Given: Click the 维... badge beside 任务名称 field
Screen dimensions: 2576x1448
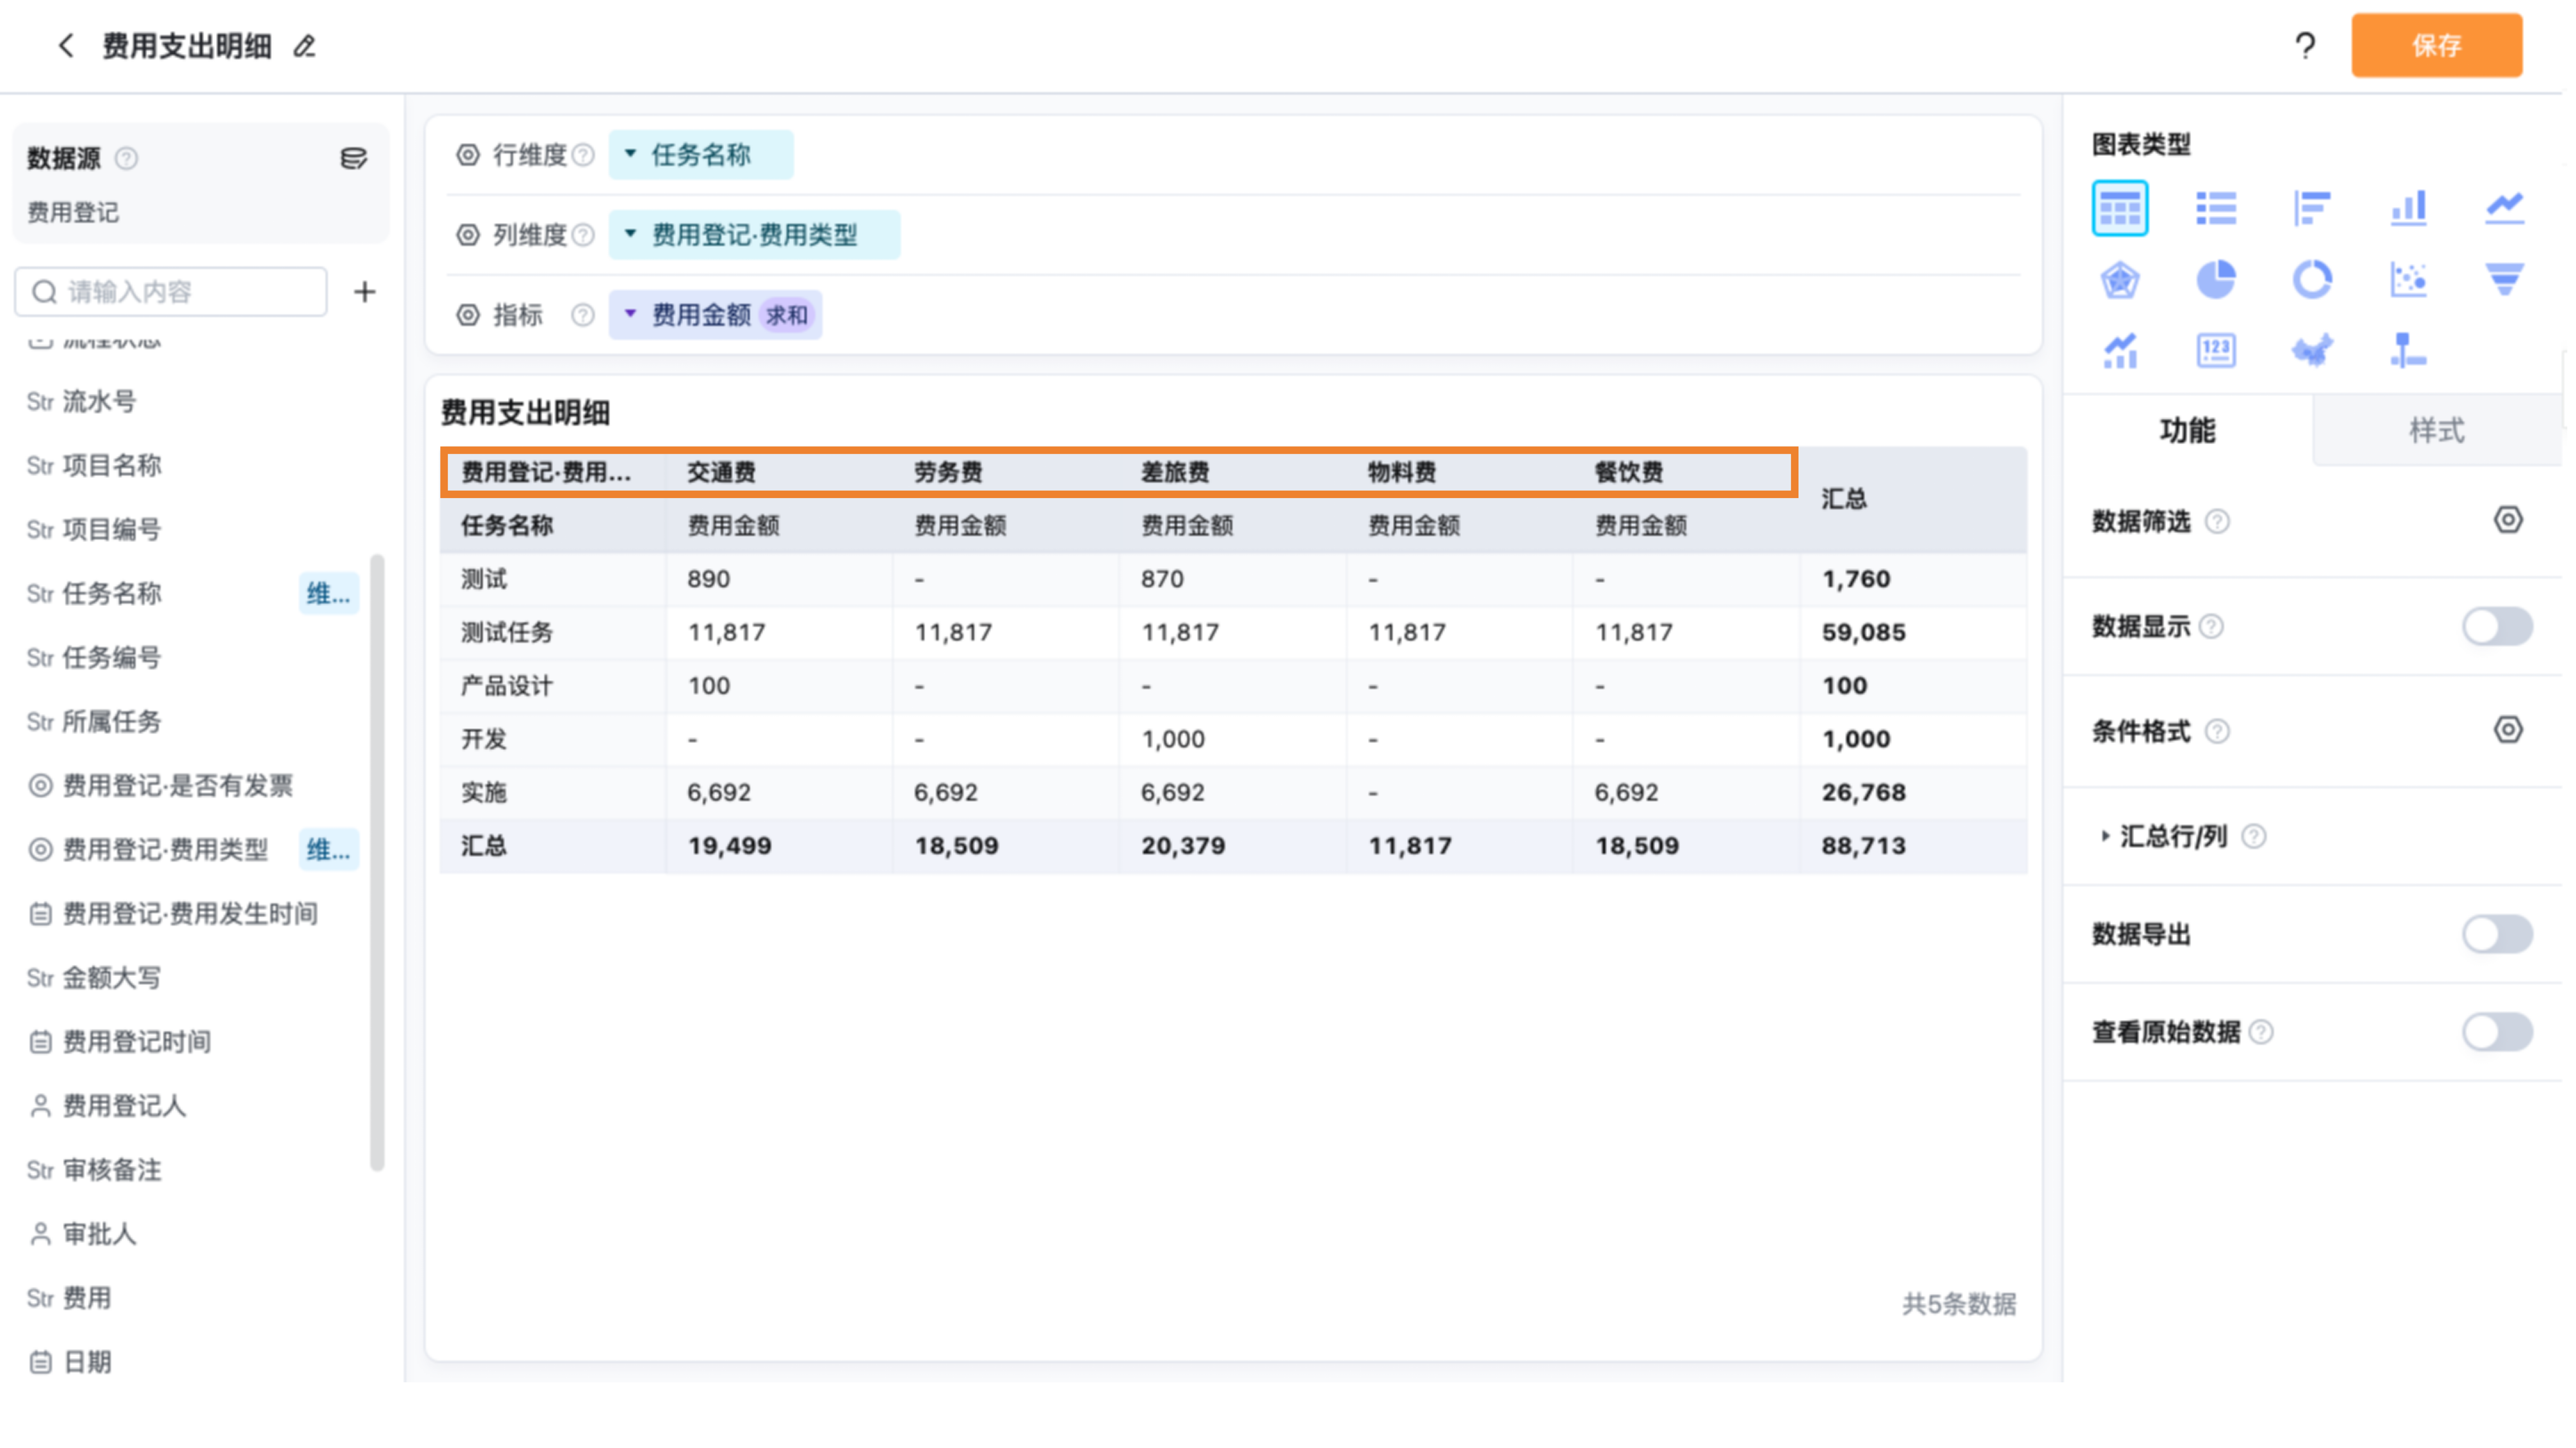Looking at the screenshot, I should 329,594.
